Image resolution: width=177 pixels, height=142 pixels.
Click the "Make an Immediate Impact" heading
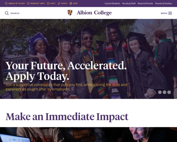(x=67, y=117)
